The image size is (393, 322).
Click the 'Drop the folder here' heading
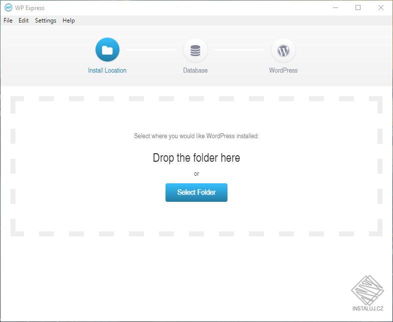[196, 158]
